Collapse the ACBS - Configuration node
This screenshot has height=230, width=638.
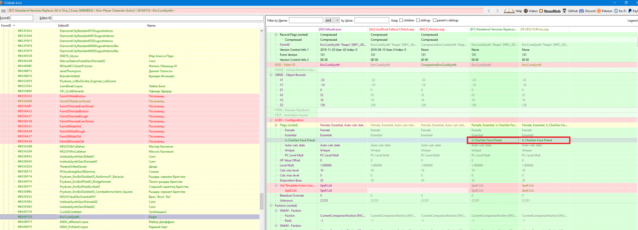(x=271, y=120)
